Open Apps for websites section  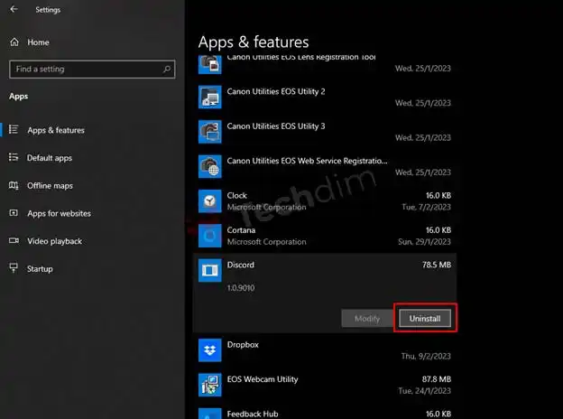92,213
